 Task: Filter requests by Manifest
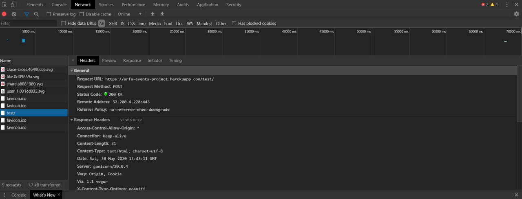(x=205, y=24)
